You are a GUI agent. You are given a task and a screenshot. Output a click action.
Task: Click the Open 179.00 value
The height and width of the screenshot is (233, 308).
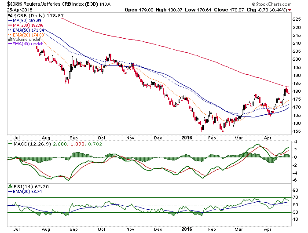pos(139,10)
